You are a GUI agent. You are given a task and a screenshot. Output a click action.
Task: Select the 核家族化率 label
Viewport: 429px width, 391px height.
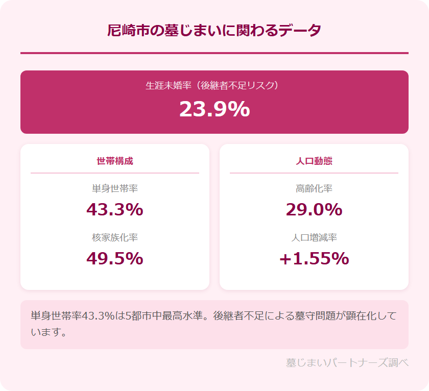click(x=115, y=237)
